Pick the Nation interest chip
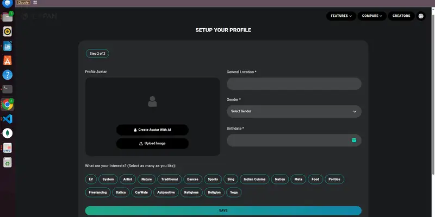Screen dimensions: 435x217 [x=280, y=180]
